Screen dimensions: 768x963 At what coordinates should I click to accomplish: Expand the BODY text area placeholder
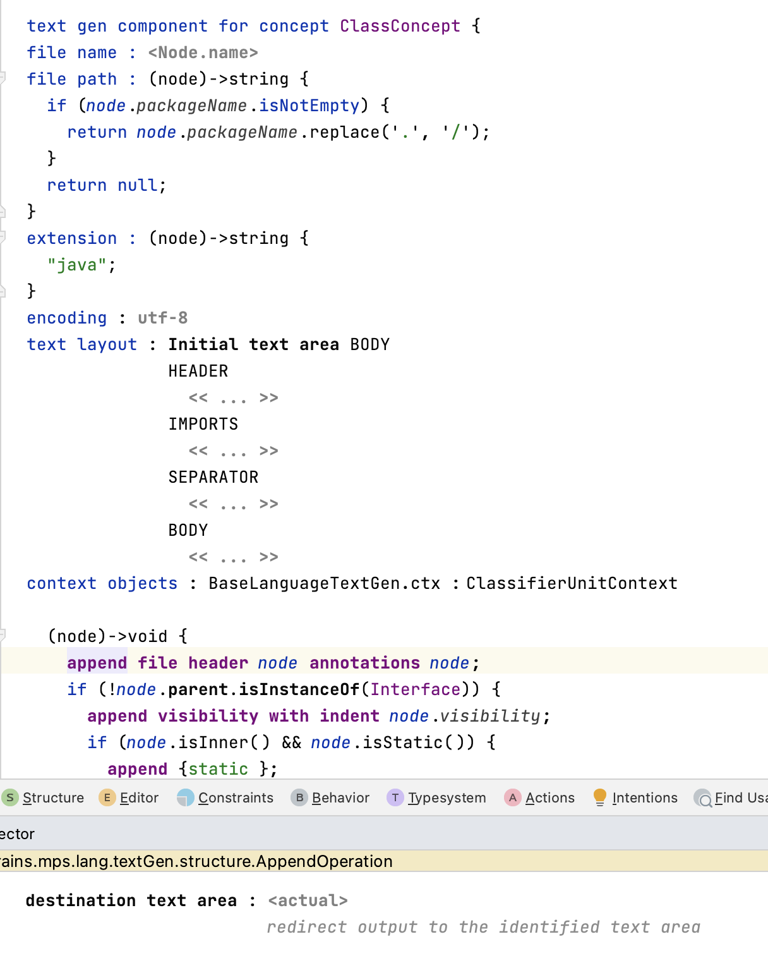point(234,557)
